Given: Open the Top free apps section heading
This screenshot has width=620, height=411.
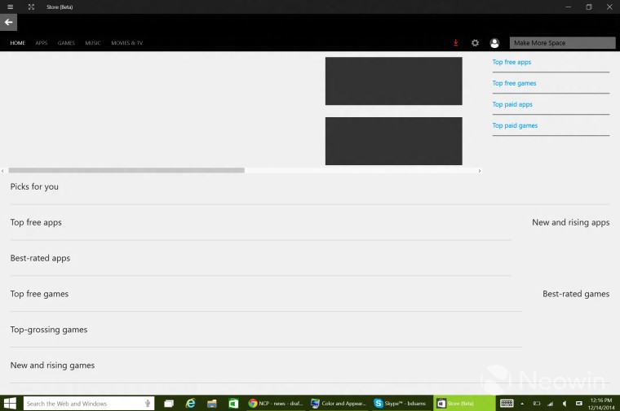Looking at the screenshot, I should tap(36, 222).
